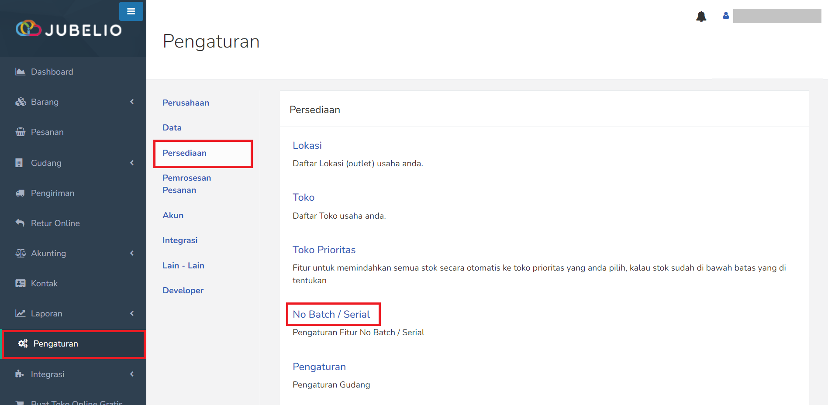
Task: Click the Dashboard chart icon
Action: click(x=20, y=72)
